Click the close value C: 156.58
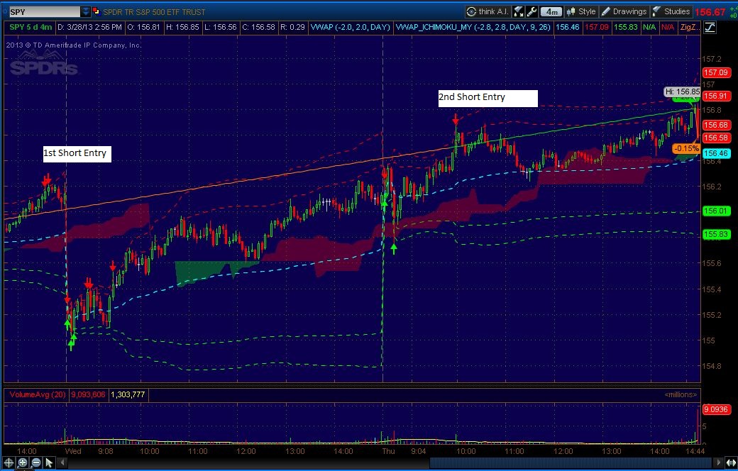This screenshot has height=471, width=738. tap(258, 27)
